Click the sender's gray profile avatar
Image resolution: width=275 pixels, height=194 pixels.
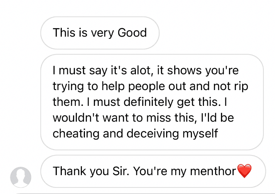pos(20,177)
